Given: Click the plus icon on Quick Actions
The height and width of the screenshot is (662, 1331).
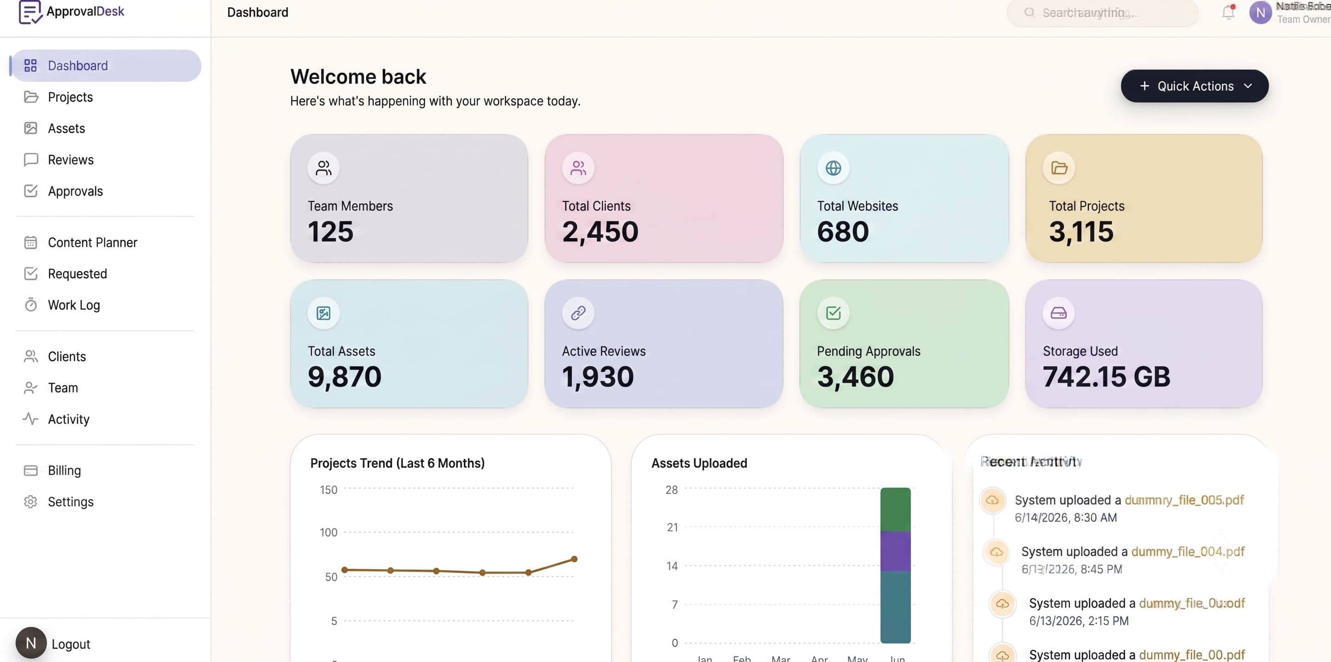Looking at the screenshot, I should [x=1144, y=86].
